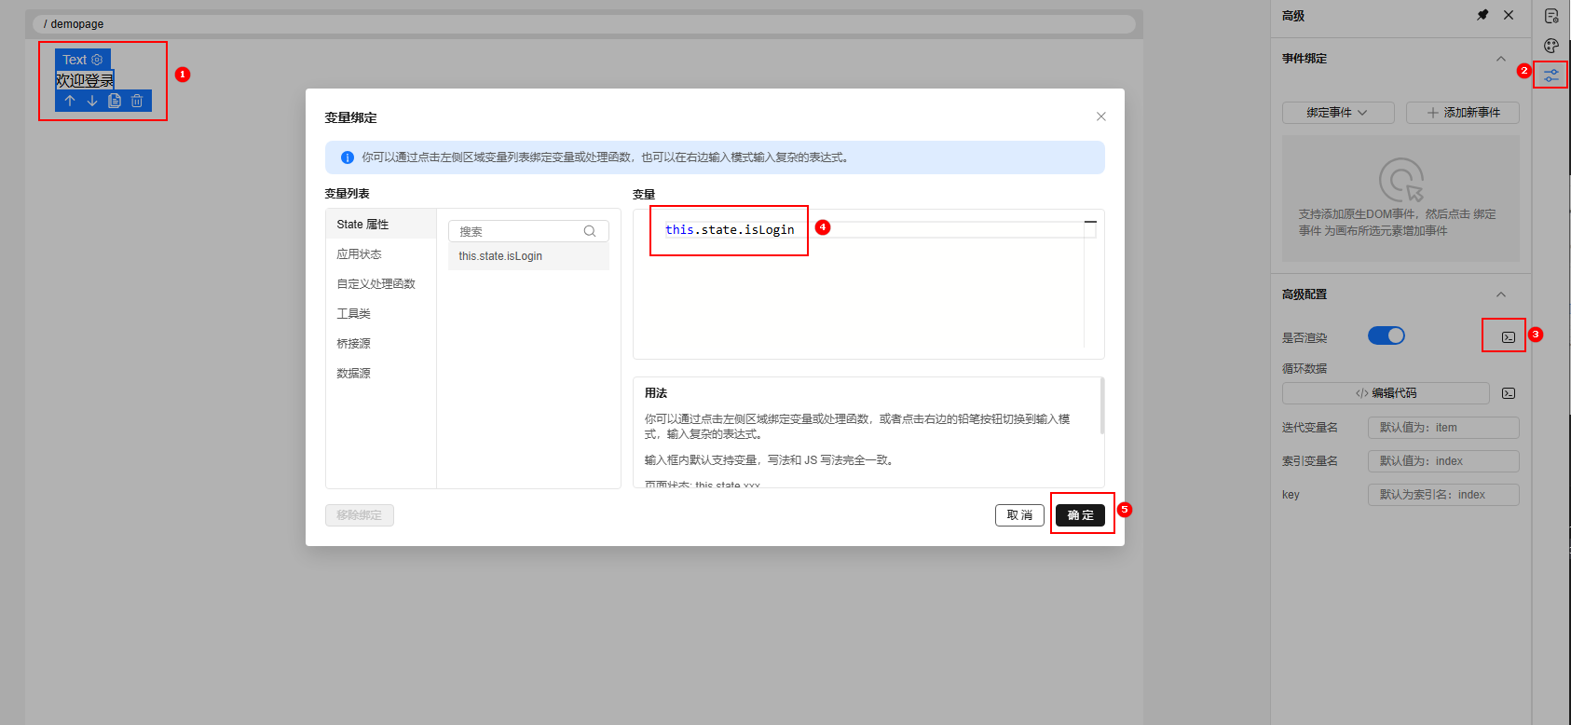Click the 取消 button in the dialog
The image size is (1571, 725).
1019,515
